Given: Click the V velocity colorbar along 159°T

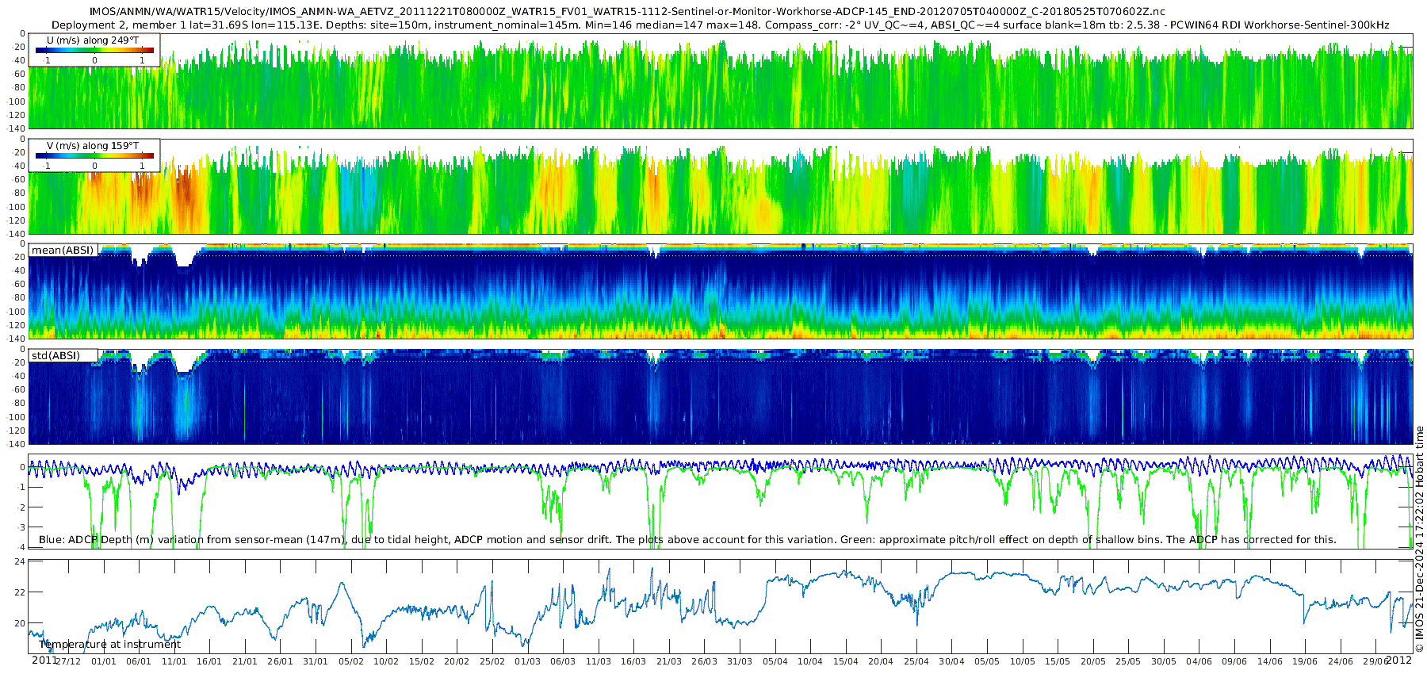Looking at the screenshot, I should point(94,156).
